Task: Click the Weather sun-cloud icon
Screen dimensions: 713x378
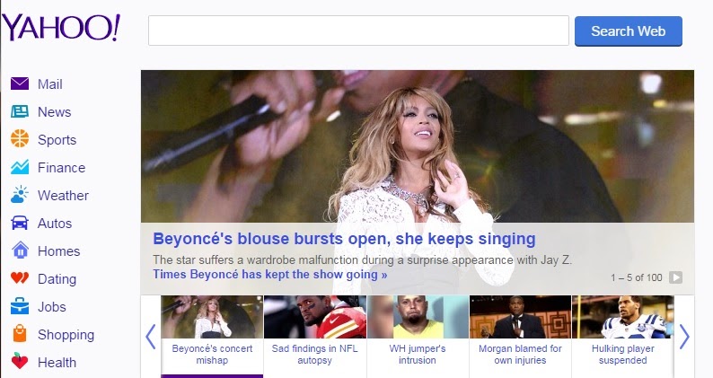Action: click(x=20, y=195)
